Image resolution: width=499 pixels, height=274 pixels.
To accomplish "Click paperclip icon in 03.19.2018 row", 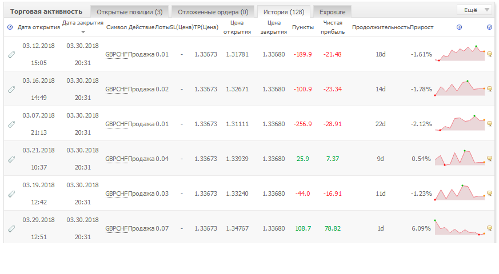I will click(x=11, y=194).
